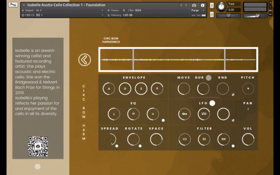Click the filter cutoff CO knob
280x175 pixels.
click(x=185, y=139)
